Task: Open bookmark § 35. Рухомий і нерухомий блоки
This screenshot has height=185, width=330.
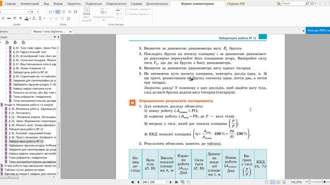Action: (x=30, y=133)
